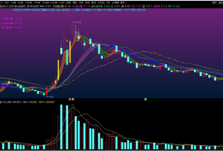The image size is (223, 151).
Task: Open the 人工智能 concept link
Action: (x=75, y=10)
